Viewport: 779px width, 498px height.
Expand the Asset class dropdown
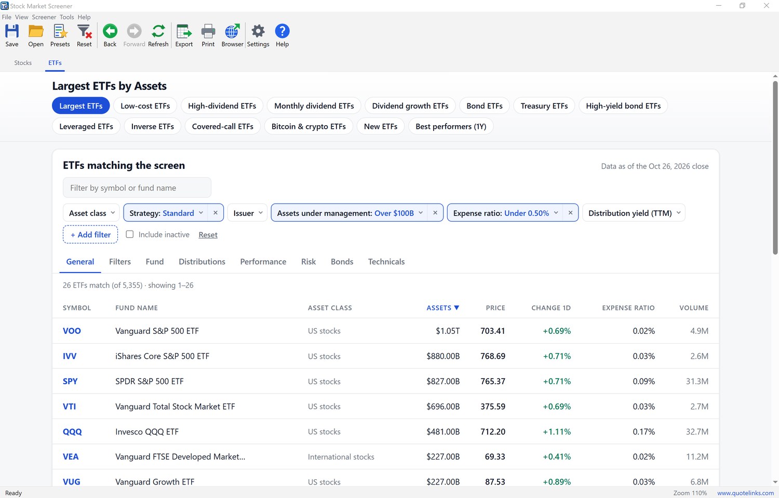point(91,213)
